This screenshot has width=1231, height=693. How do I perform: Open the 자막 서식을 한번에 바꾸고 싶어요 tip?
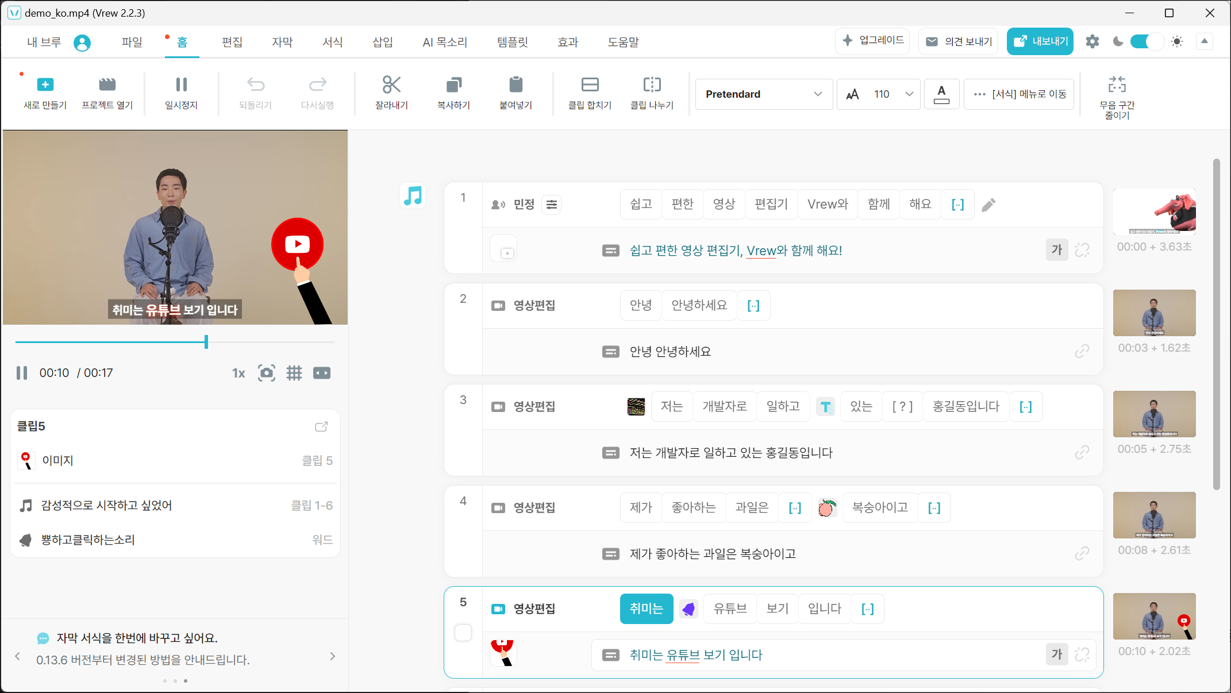point(137,638)
